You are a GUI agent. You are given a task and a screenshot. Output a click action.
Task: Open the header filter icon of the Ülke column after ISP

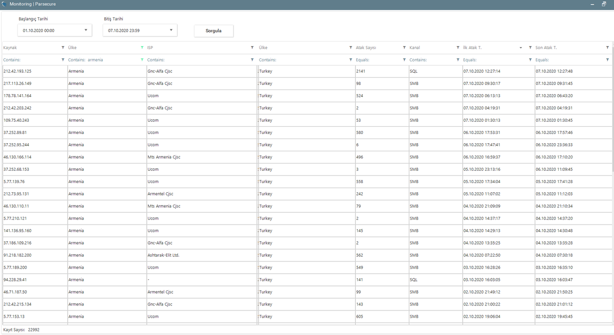pos(349,48)
